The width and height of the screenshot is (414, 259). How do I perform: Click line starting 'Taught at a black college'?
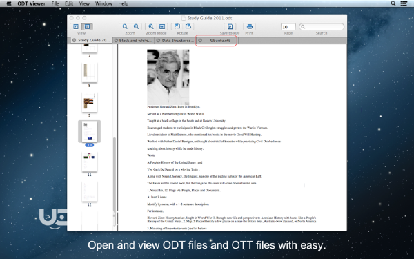pos(187,120)
